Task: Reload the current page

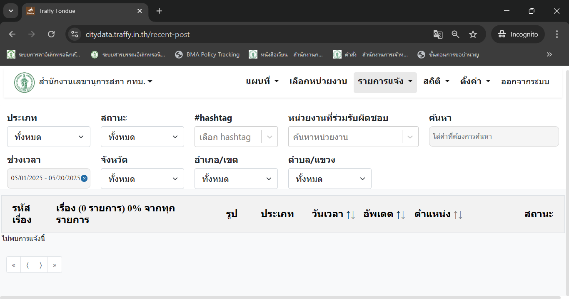Action: (51, 34)
